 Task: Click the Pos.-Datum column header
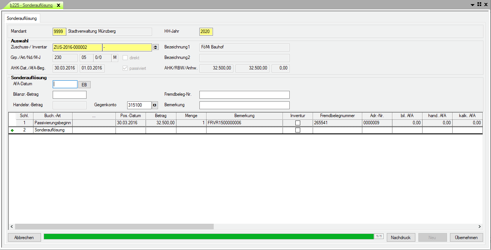pyautogui.click(x=130, y=116)
